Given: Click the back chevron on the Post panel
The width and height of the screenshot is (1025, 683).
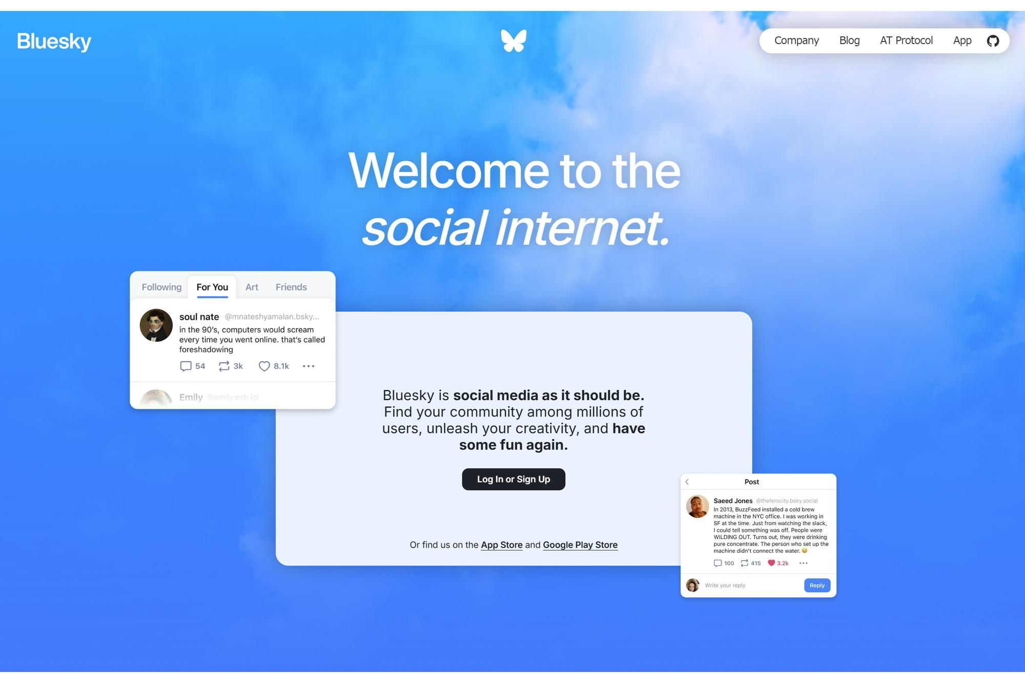Looking at the screenshot, I should pyautogui.click(x=687, y=481).
